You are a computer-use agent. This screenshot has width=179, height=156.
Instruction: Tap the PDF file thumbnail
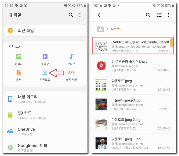(101, 46)
